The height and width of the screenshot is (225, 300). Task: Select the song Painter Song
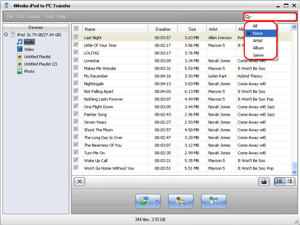click(95, 115)
